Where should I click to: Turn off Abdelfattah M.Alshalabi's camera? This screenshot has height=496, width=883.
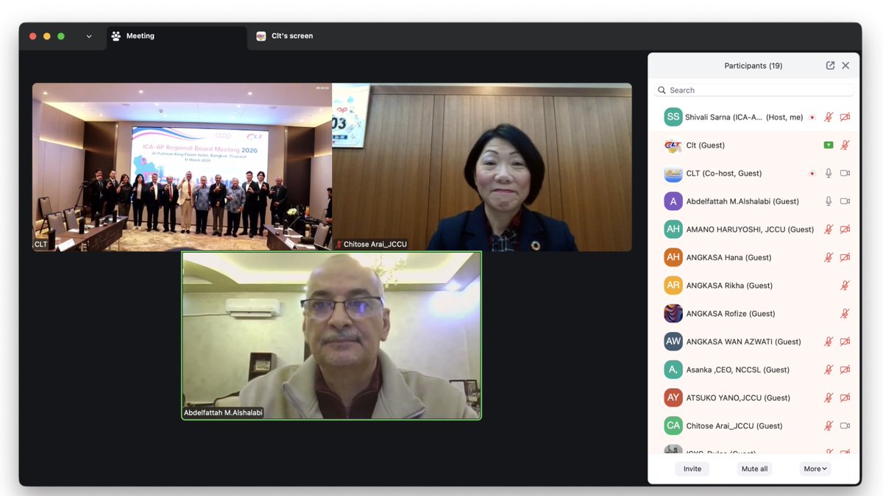click(x=845, y=201)
